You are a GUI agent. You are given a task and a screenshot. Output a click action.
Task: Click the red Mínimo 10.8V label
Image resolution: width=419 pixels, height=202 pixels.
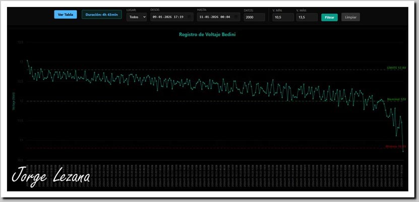coord(396,146)
